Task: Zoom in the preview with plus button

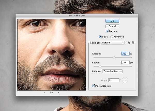Action: coord(59,92)
